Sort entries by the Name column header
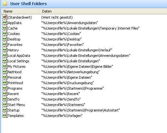This screenshot has width=167, height=133. click(x=20, y=11)
